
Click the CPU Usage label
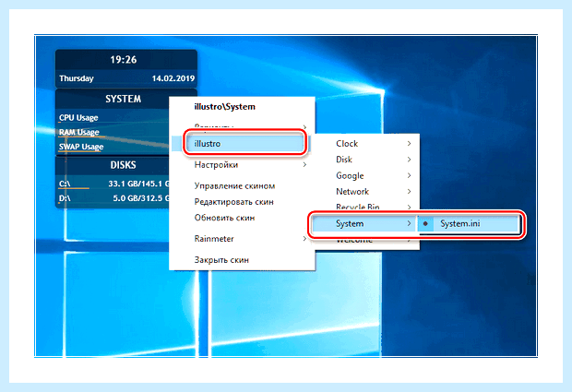click(x=78, y=118)
